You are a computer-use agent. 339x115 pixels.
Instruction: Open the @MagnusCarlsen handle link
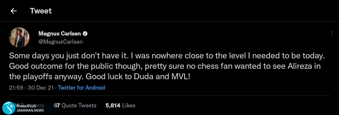61,41
